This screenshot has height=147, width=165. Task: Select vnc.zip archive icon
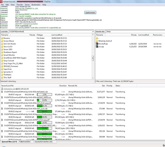pyautogui.click(x=97, y=47)
